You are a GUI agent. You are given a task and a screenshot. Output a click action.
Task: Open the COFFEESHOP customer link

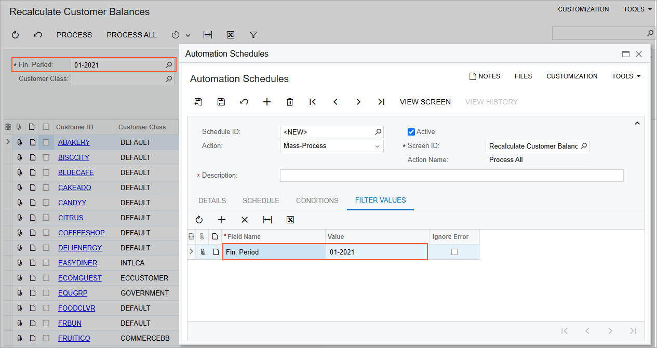(x=81, y=233)
